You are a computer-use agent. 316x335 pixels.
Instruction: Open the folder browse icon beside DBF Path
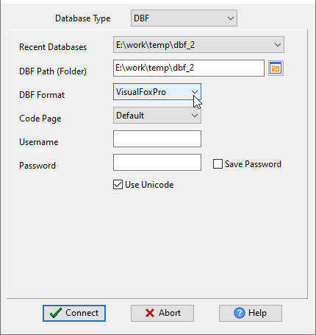click(276, 68)
